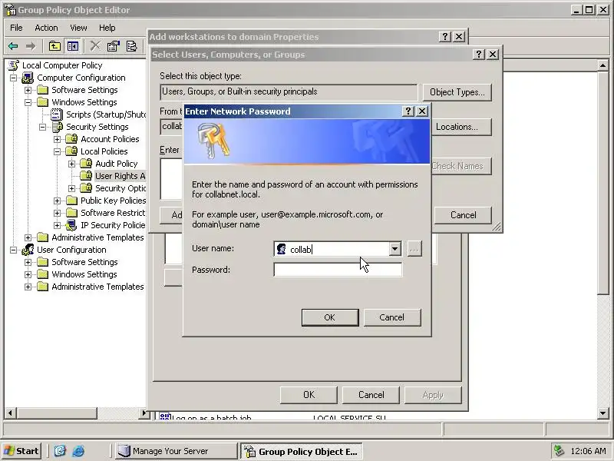Click OK in Enter Network Password dialog
The height and width of the screenshot is (461, 614).
click(x=330, y=317)
